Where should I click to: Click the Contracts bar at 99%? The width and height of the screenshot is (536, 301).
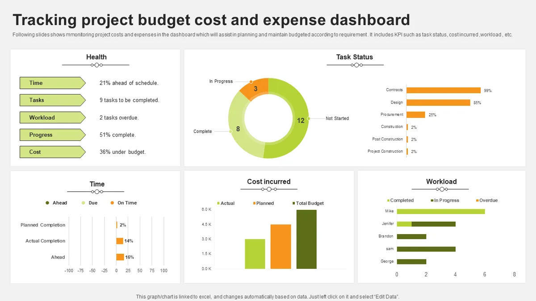[x=444, y=90]
